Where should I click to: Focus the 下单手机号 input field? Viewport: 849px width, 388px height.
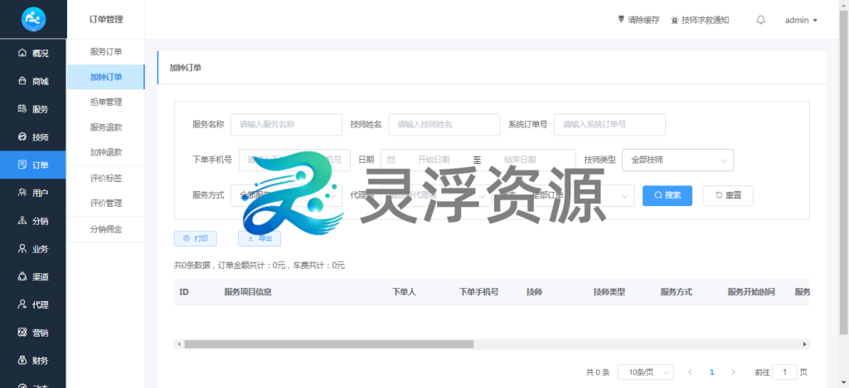tap(294, 160)
